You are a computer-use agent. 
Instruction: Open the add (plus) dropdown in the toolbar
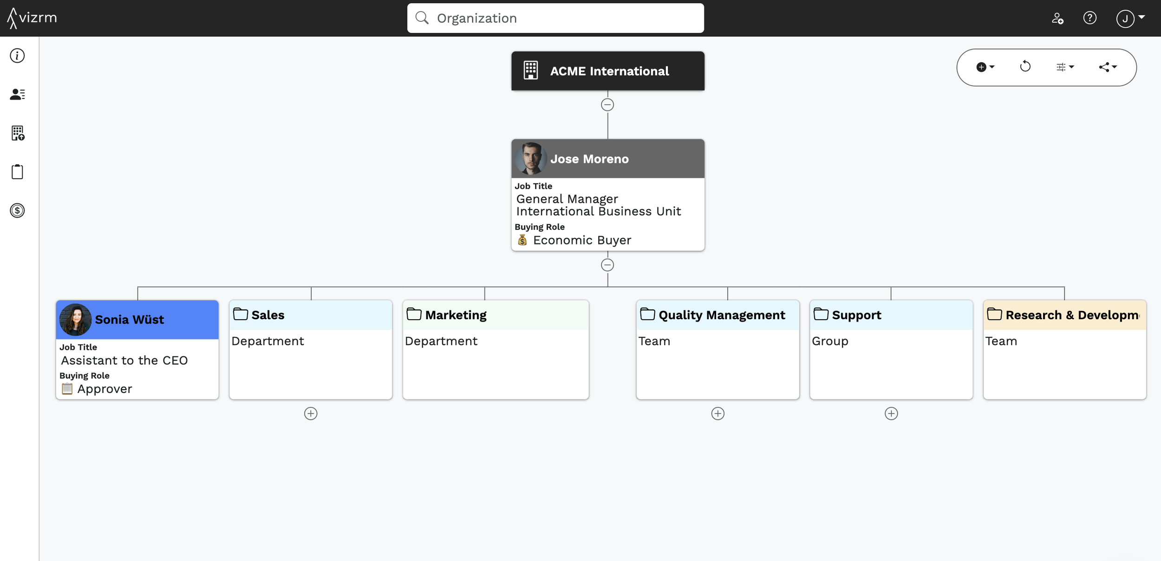[x=985, y=67]
